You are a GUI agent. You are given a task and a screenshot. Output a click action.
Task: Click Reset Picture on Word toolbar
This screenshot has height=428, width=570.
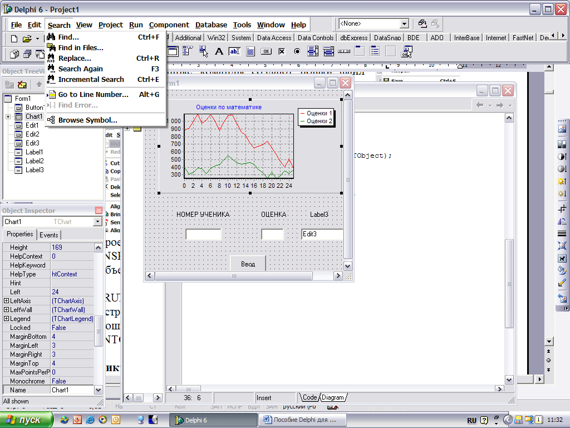click(562, 298)
